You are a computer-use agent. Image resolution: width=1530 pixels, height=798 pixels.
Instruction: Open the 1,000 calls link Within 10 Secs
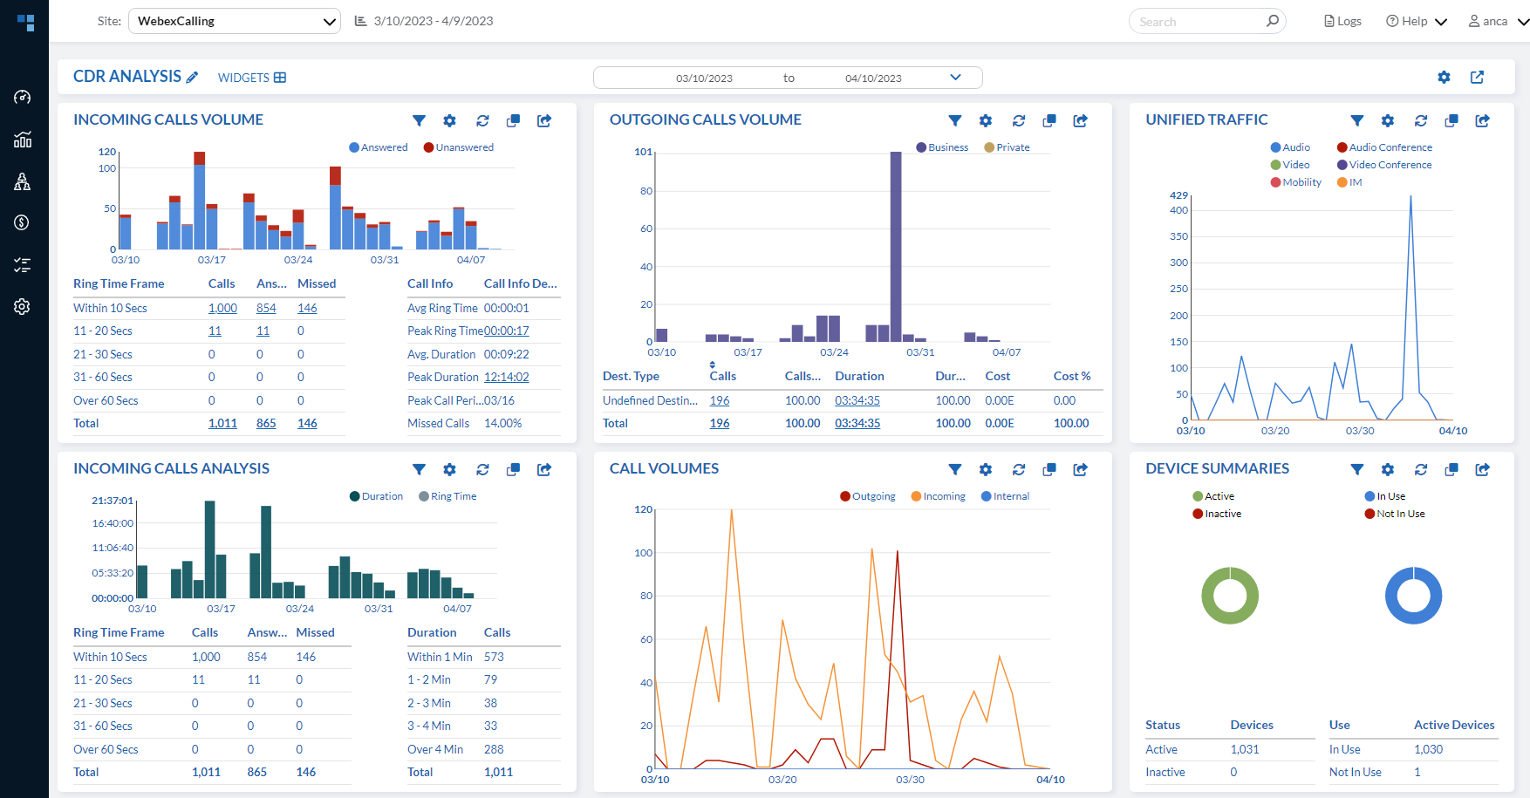(x=222, y=308)
